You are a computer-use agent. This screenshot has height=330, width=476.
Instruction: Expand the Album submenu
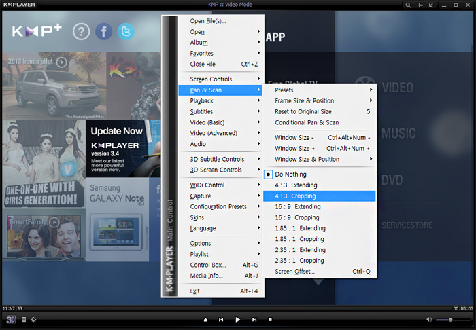pos(221,43)
